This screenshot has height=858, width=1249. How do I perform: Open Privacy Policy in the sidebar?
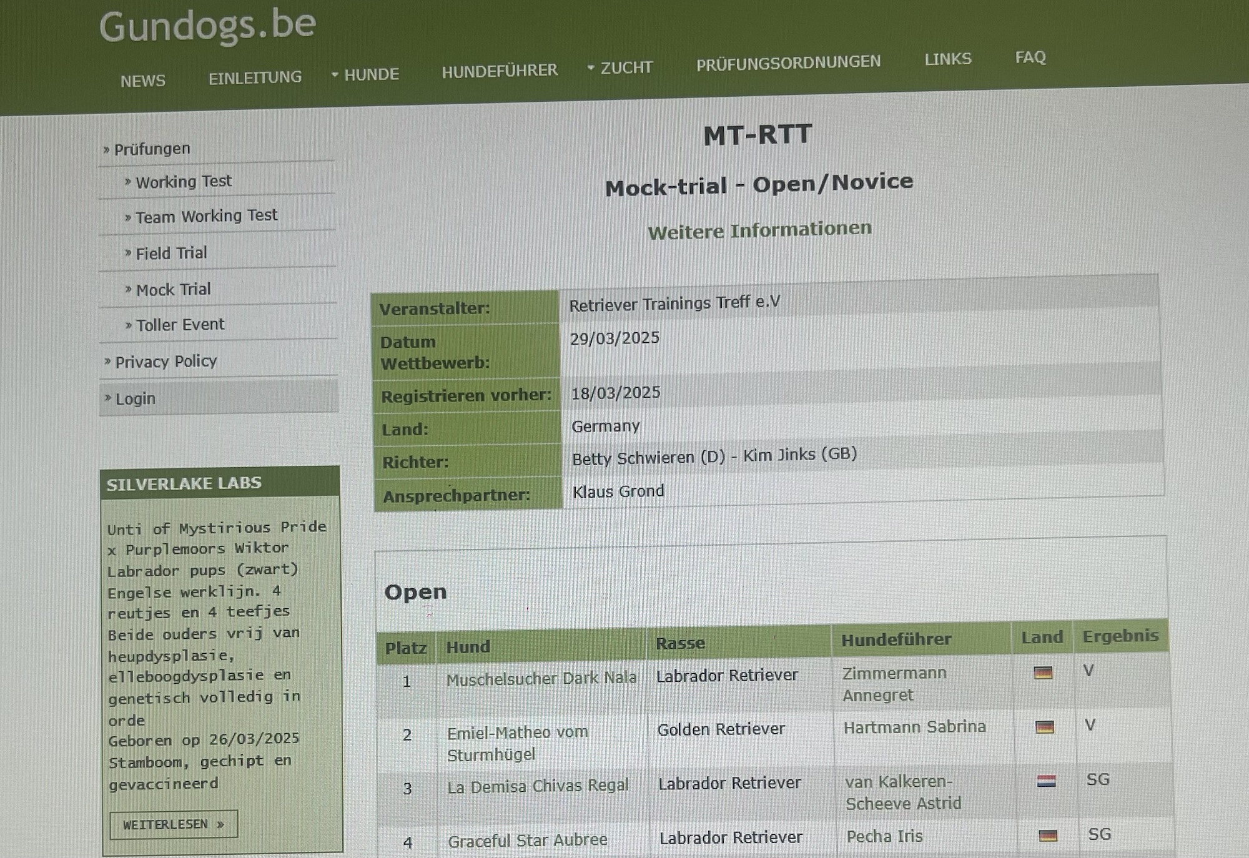pos(166,361)
